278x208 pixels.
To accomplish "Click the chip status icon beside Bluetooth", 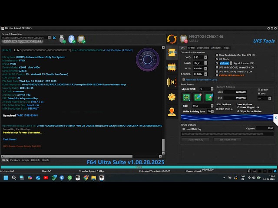I will (81, 39).
